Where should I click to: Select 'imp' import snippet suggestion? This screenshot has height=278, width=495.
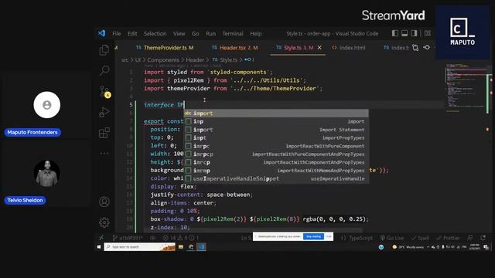276,121
